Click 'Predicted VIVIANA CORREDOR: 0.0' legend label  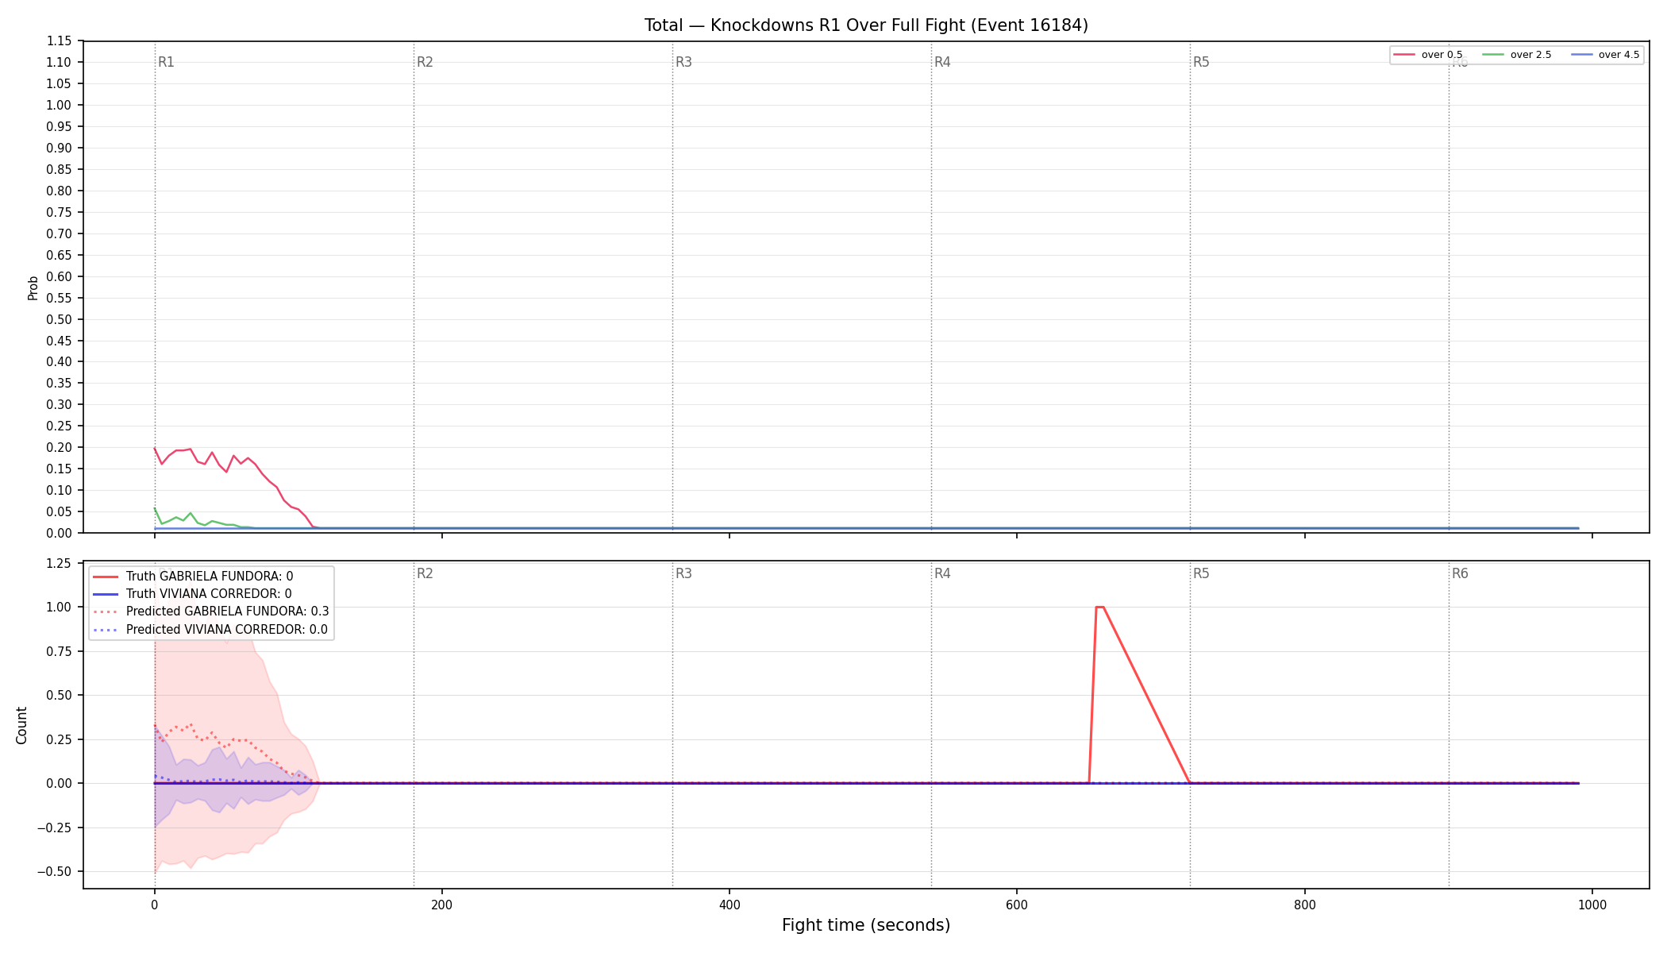pos(226,630)
